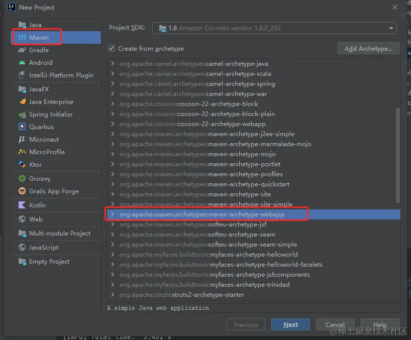Screen dimensions: 411x340
Task: Select Gradle project type
Action: coord(56,50)
